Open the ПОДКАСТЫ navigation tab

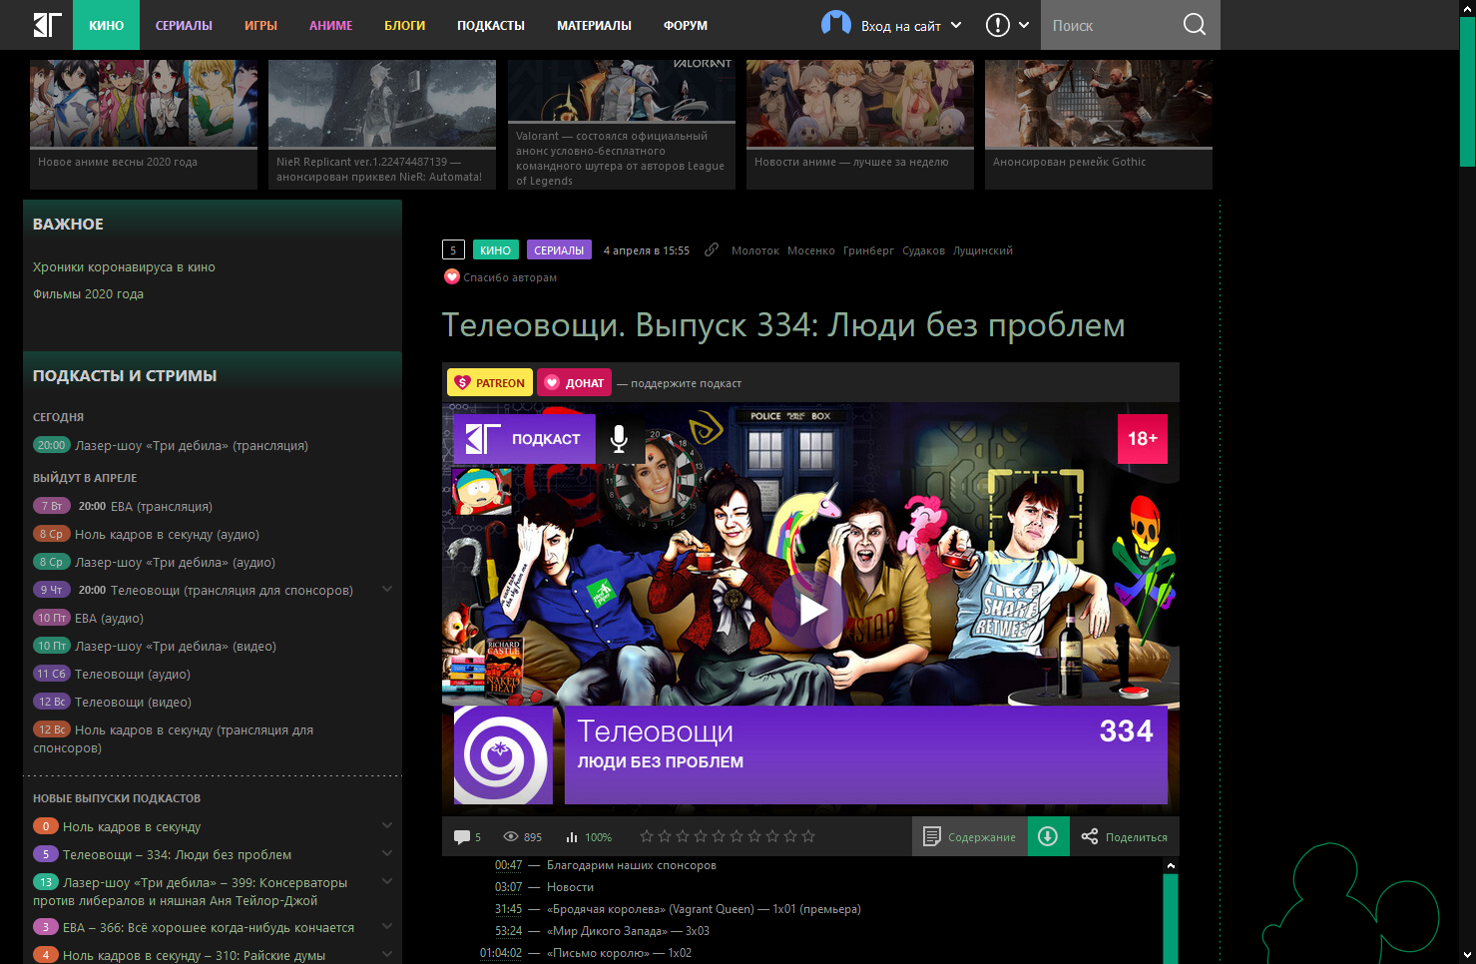tap(491, 25)
